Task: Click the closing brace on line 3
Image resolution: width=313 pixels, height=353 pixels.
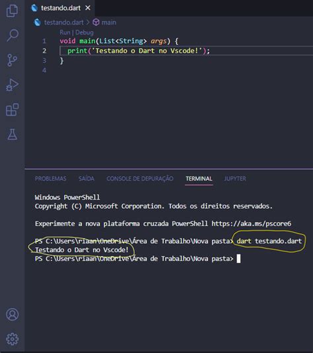Action: (61, 61)
